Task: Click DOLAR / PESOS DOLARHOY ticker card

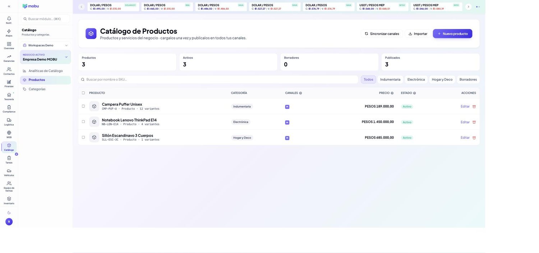Action: pyautogui.click(x=113, y=7)
